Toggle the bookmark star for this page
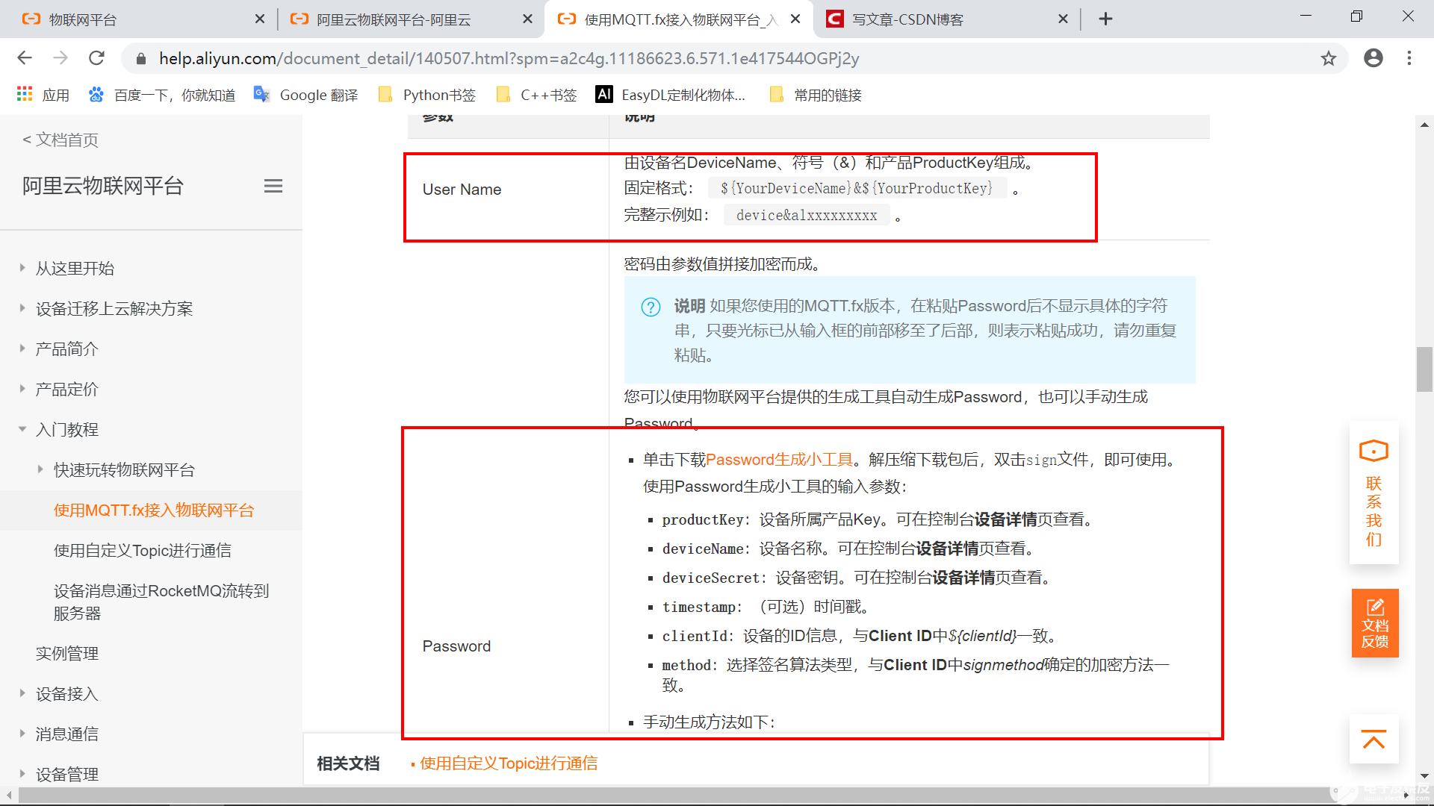The image size is (1434, 806). pos(1329,57)
